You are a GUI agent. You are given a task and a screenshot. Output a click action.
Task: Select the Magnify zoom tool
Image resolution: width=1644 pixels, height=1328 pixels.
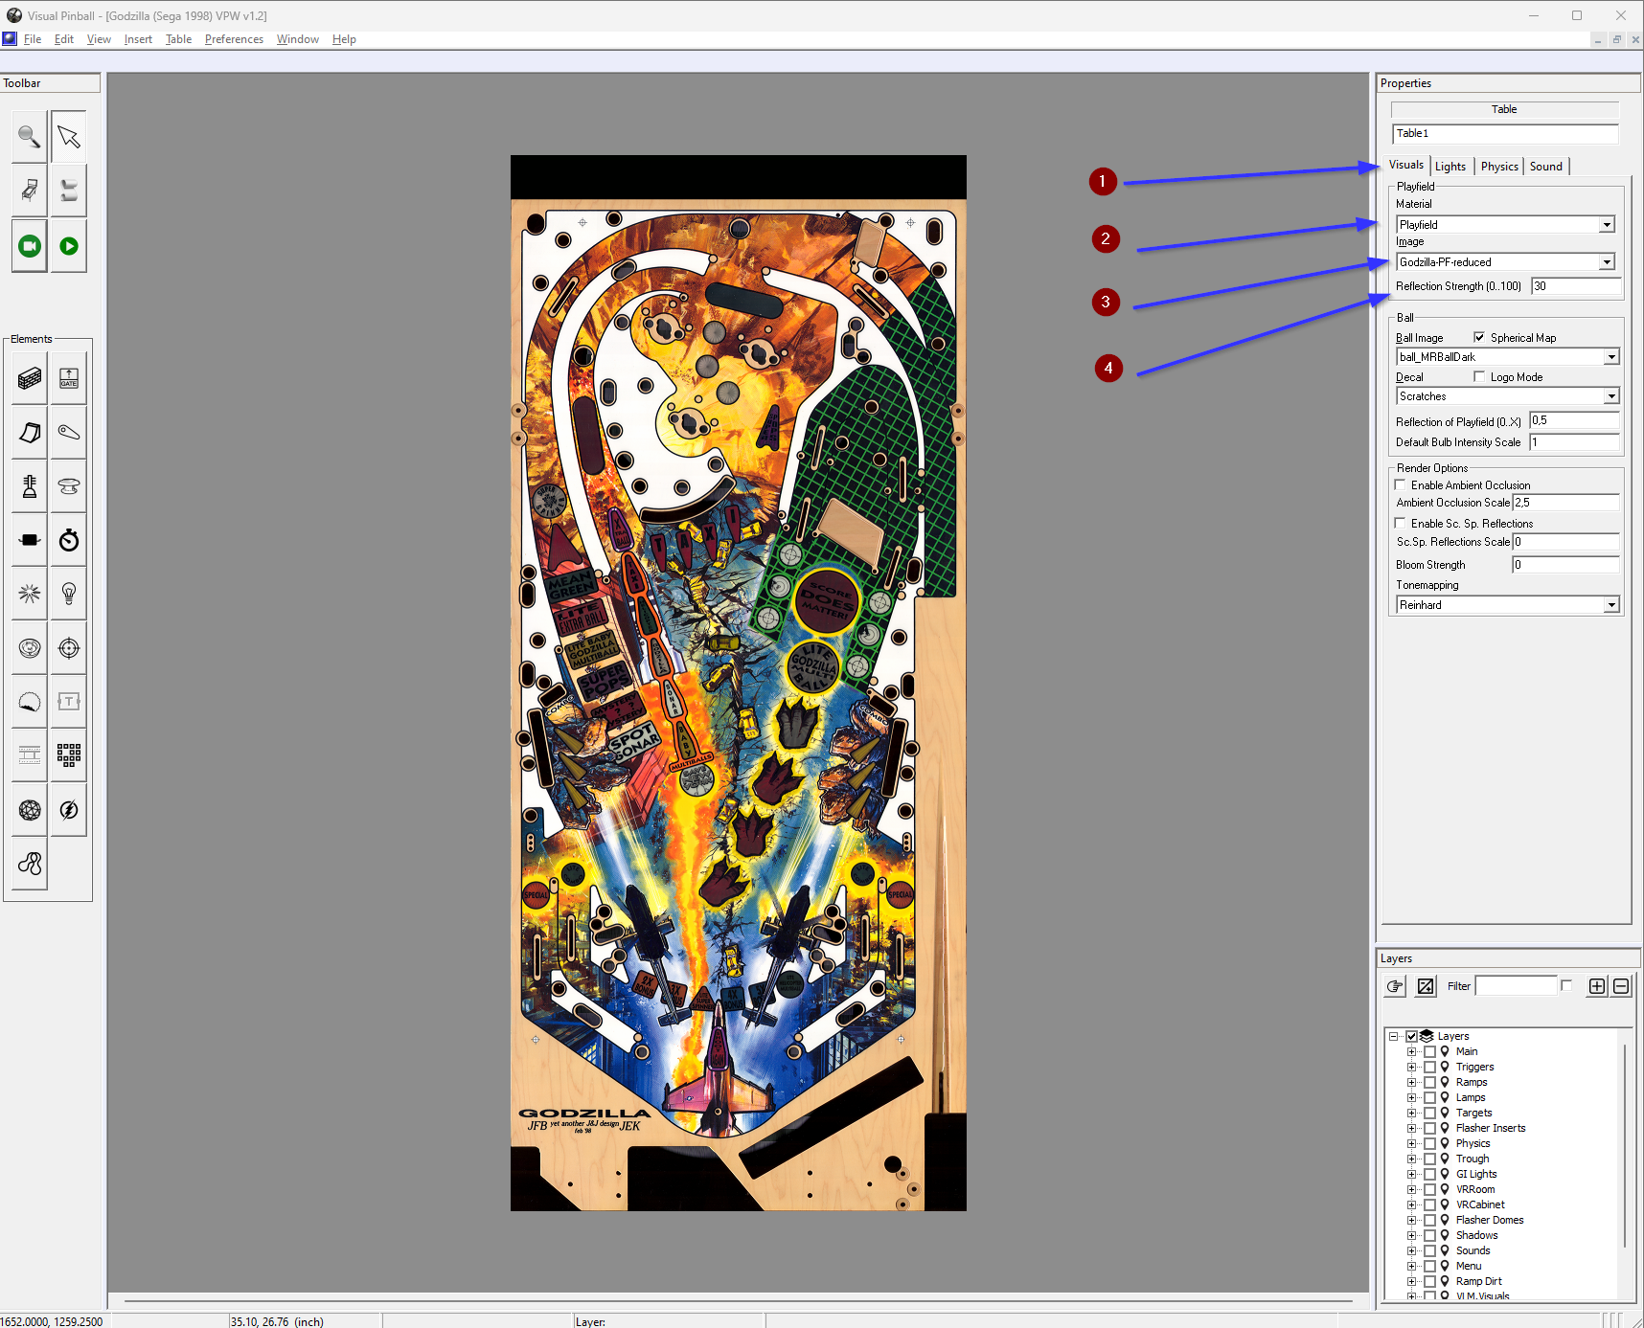30,137
